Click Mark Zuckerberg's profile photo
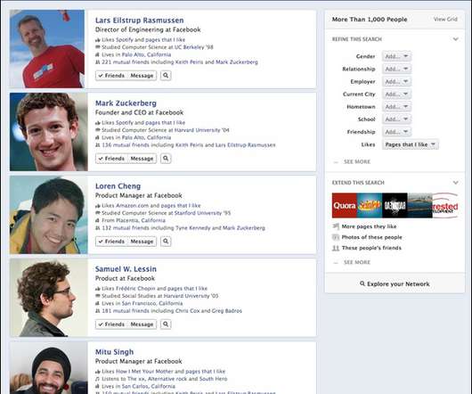The width and height of the screenshot is (472, 394). (49, 132)
